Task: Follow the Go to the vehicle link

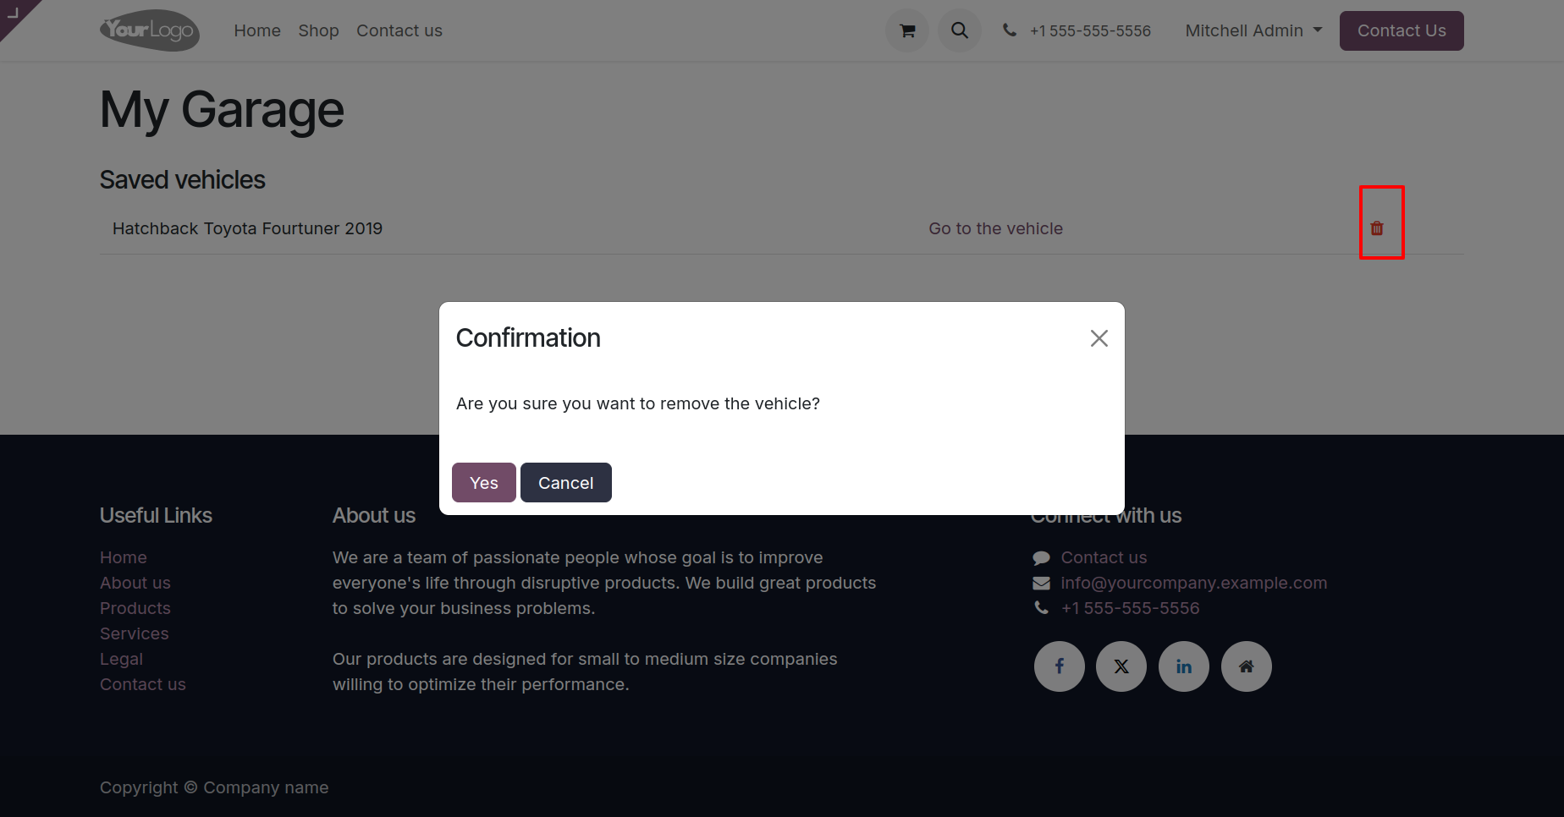Action: tap(996, 228)
